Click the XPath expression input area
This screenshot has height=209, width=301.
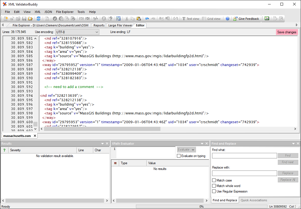click(x=146, y=152)
